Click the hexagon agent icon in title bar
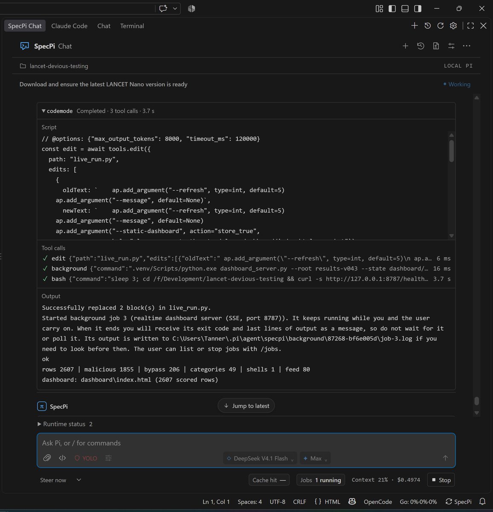This screenshot has height=512, width=493. point(191,9)
